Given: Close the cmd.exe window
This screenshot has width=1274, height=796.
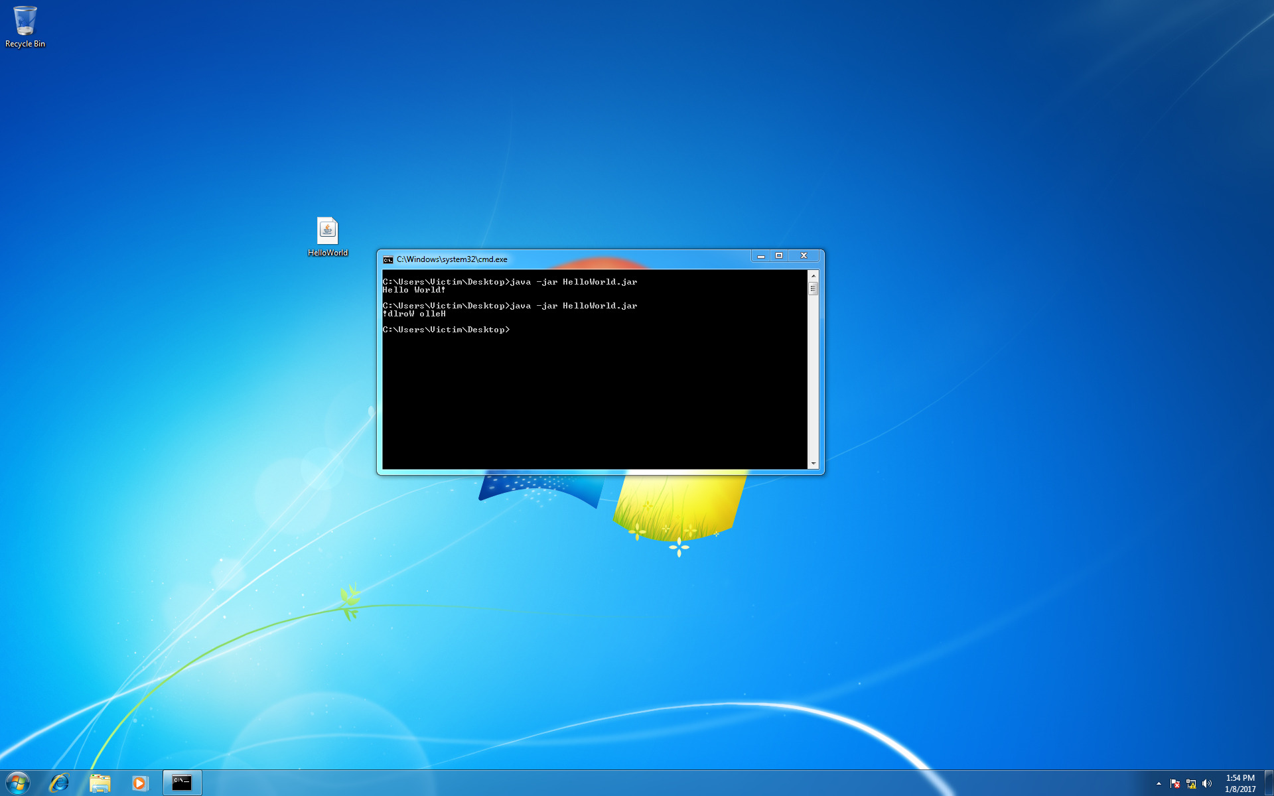Looking at the screenshot, I should pyautogui.click(x=804, y=256).
